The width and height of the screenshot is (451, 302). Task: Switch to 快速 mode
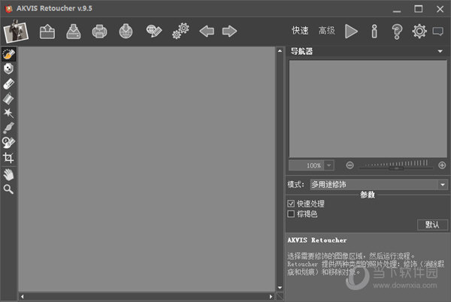click(x=300, y=31)
